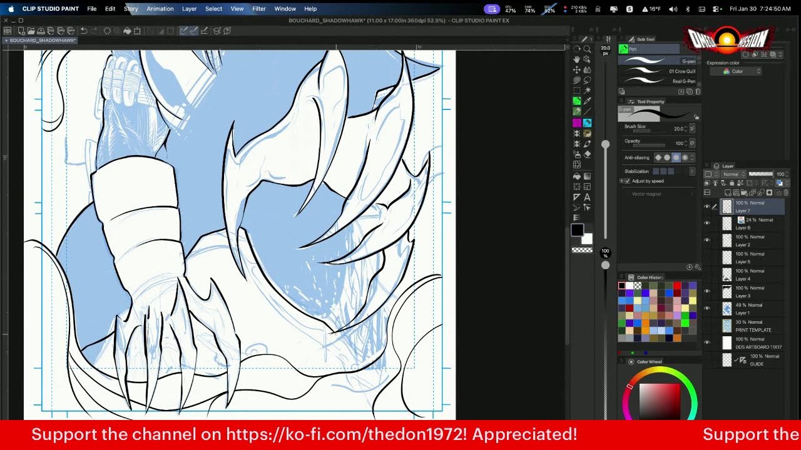This screenshot has height=450, width=801.
Task: Click the Delete sub tool trash icon
Action: pyautogui.click(x=698, y=91)
